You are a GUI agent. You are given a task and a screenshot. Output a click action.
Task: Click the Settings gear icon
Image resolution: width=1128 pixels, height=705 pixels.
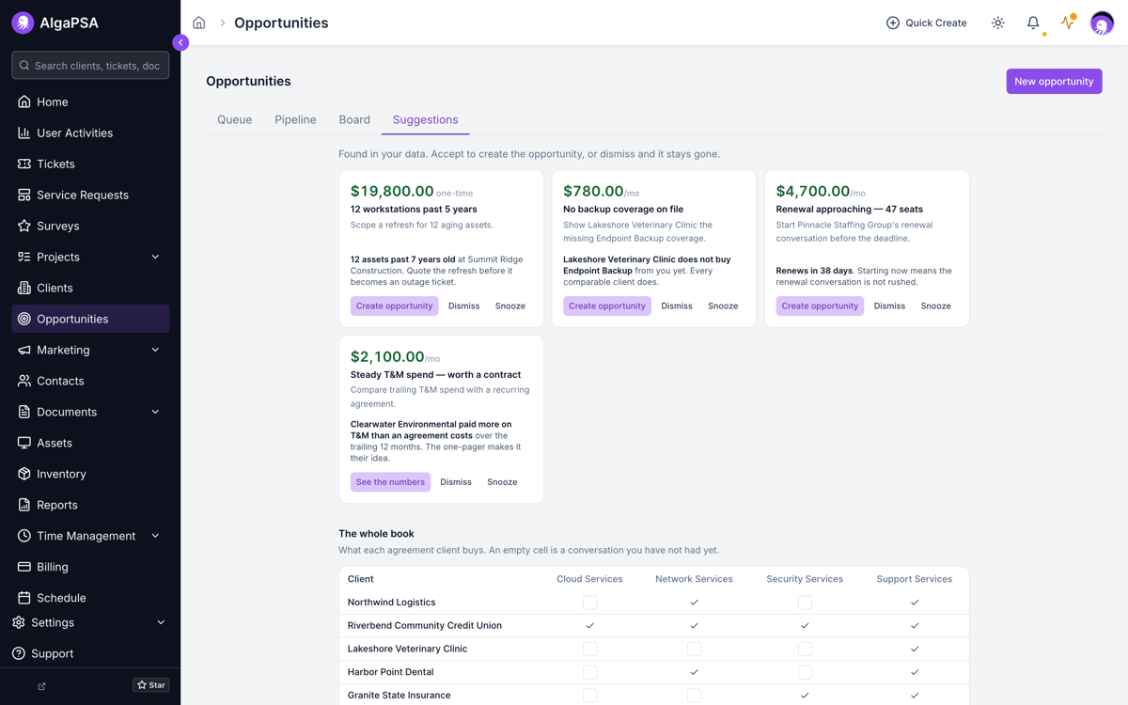pyautogui.click(x=19, y=622)
